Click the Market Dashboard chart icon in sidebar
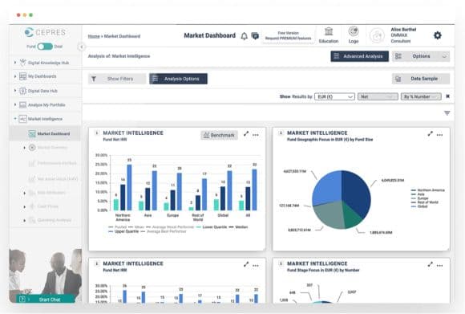 coord(32,133)
